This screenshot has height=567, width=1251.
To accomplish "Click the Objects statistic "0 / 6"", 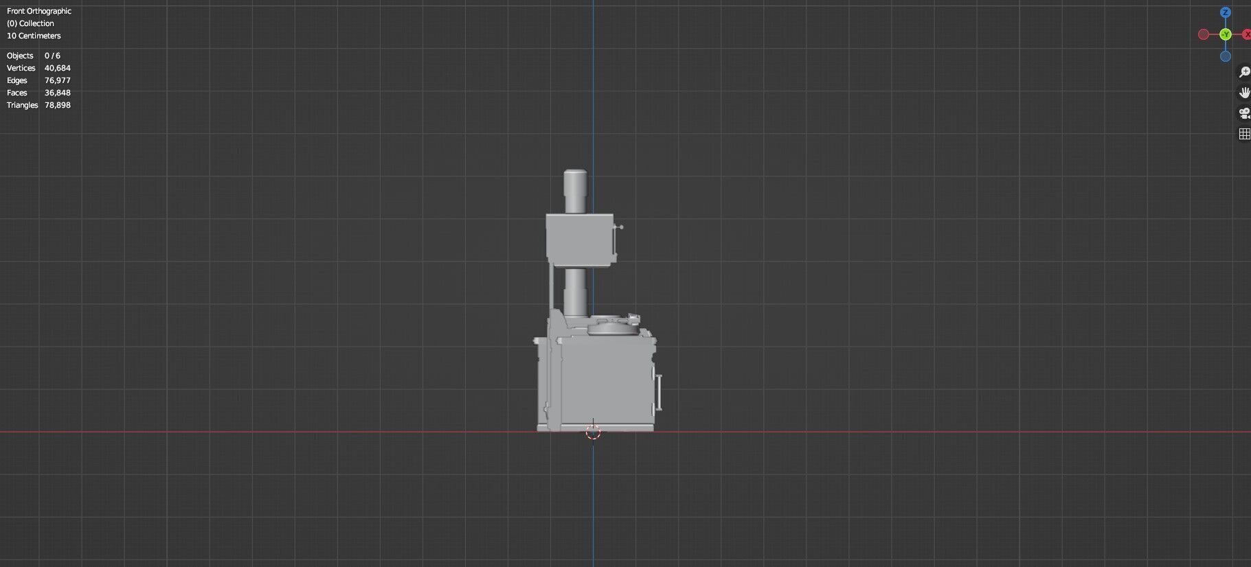I will [52, 56].
